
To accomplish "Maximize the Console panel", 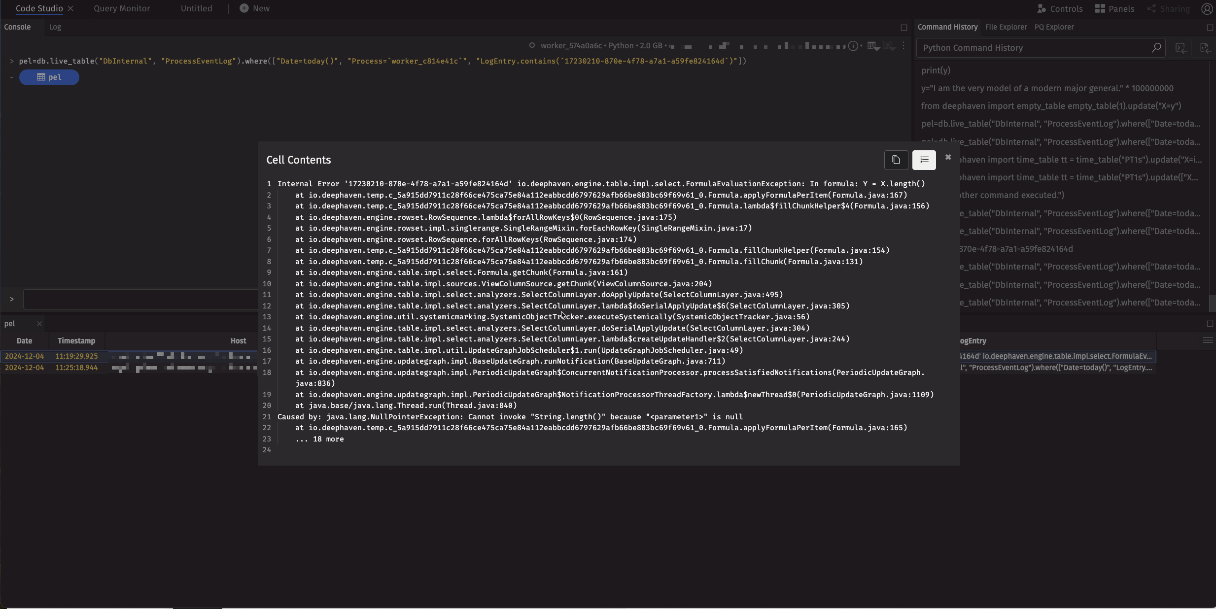I will pos(904,28).
